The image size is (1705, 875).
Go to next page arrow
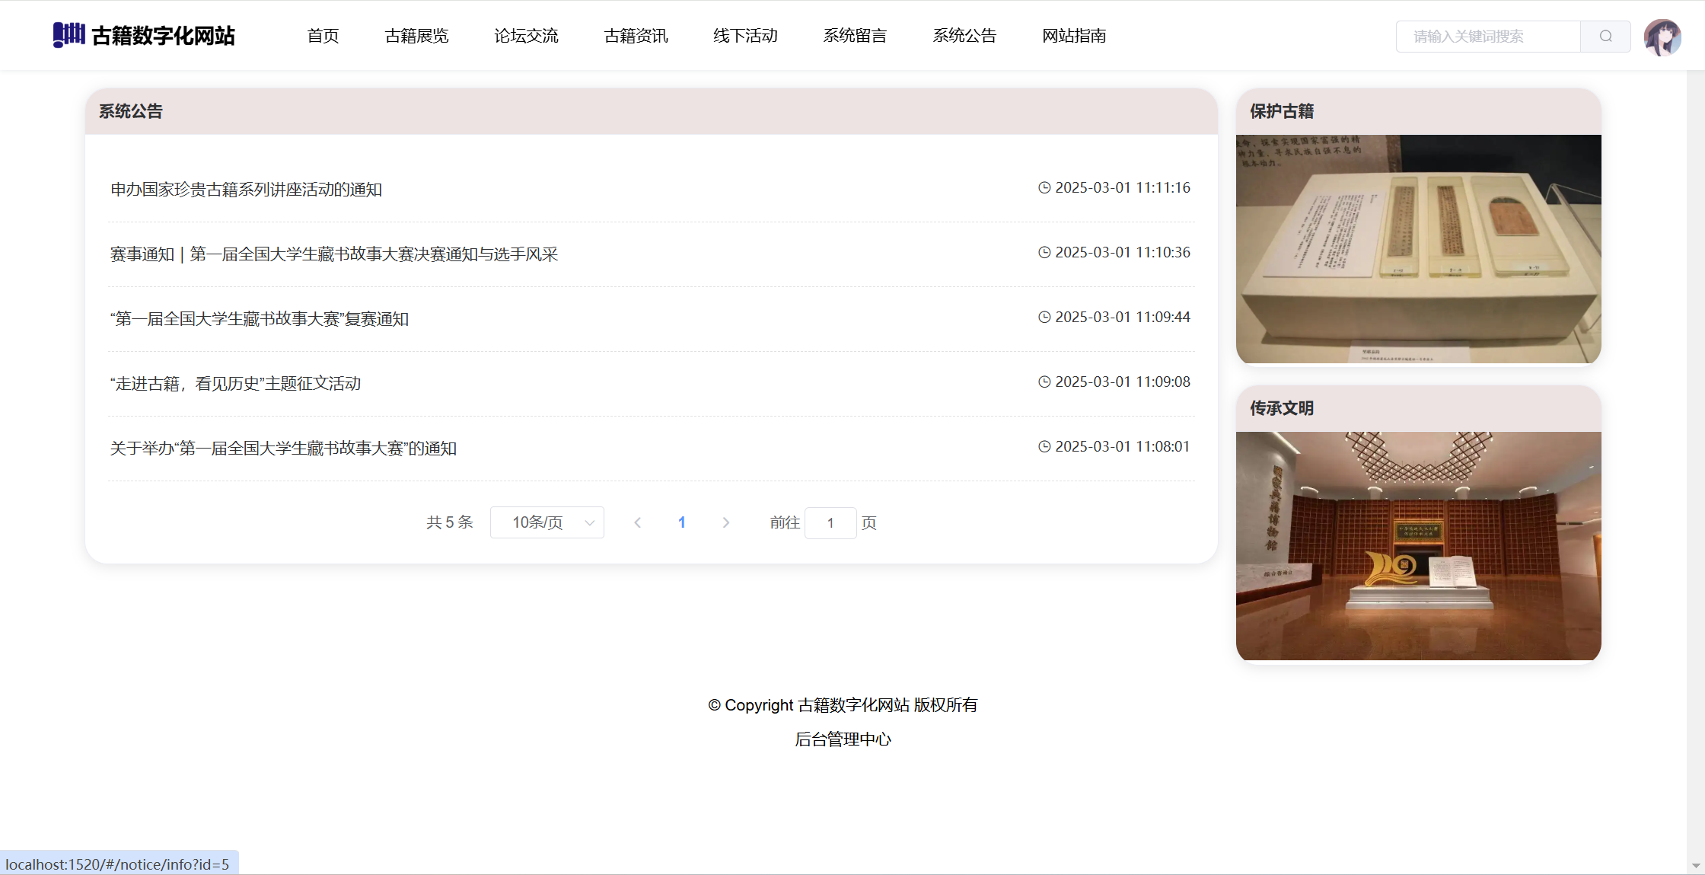pos(725,522)
